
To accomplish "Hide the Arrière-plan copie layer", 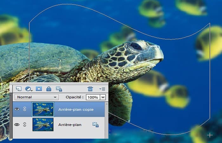I will click(17, 109).
